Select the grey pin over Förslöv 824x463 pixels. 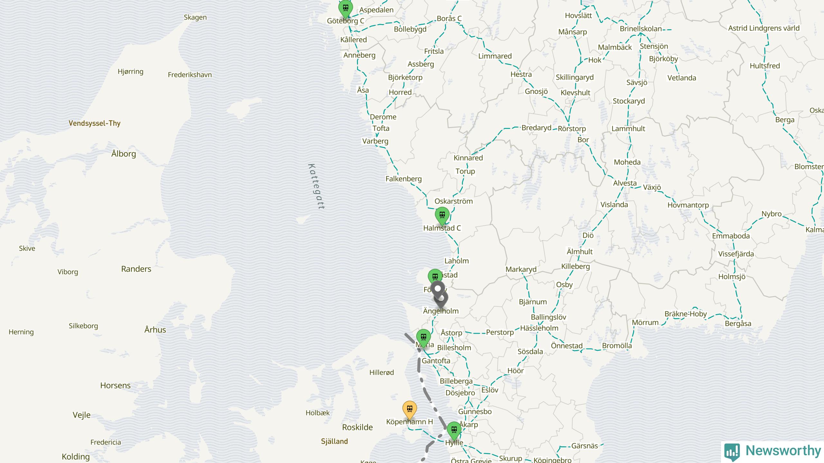pos(438,290)
